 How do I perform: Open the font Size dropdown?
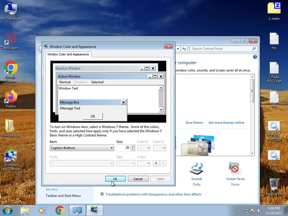click(126, 163)
